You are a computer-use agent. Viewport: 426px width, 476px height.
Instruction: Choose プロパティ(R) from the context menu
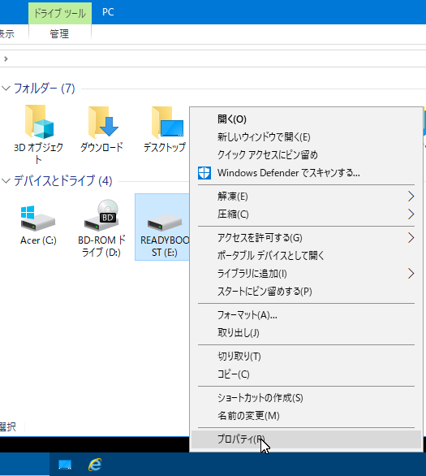point(306,439)
